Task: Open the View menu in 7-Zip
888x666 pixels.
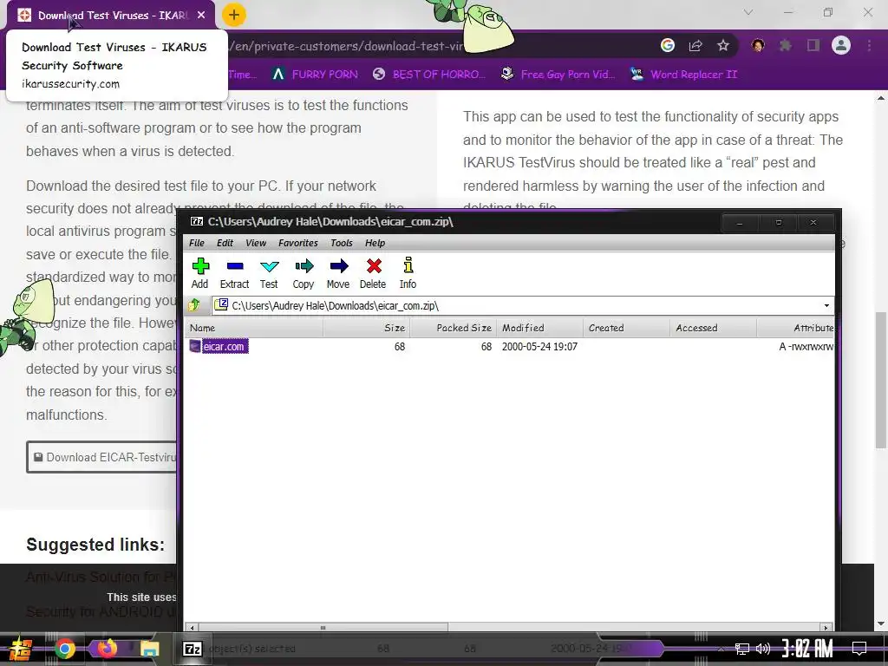Action: [x=256, y=243]
